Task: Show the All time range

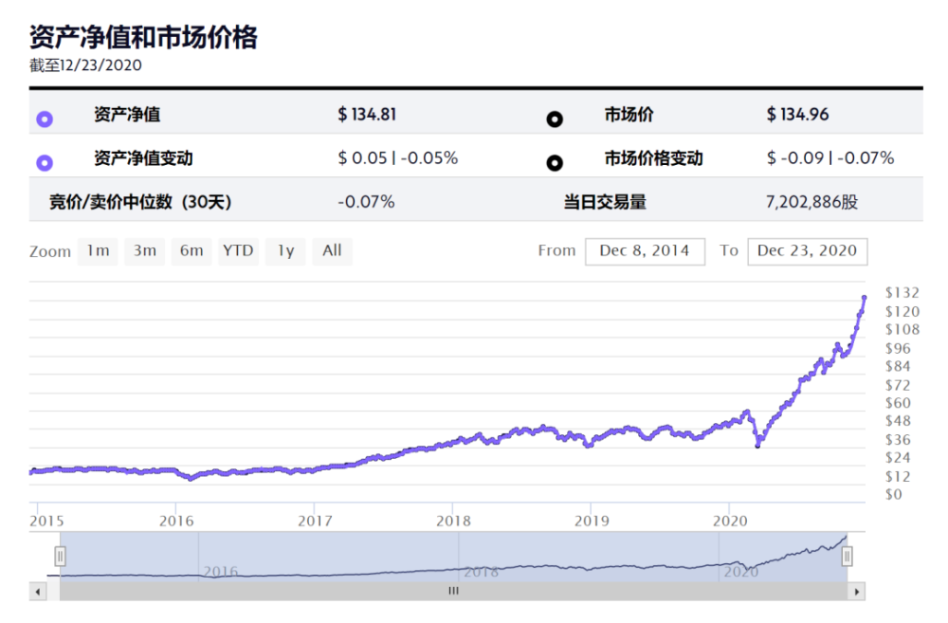Action: point(332,251)
